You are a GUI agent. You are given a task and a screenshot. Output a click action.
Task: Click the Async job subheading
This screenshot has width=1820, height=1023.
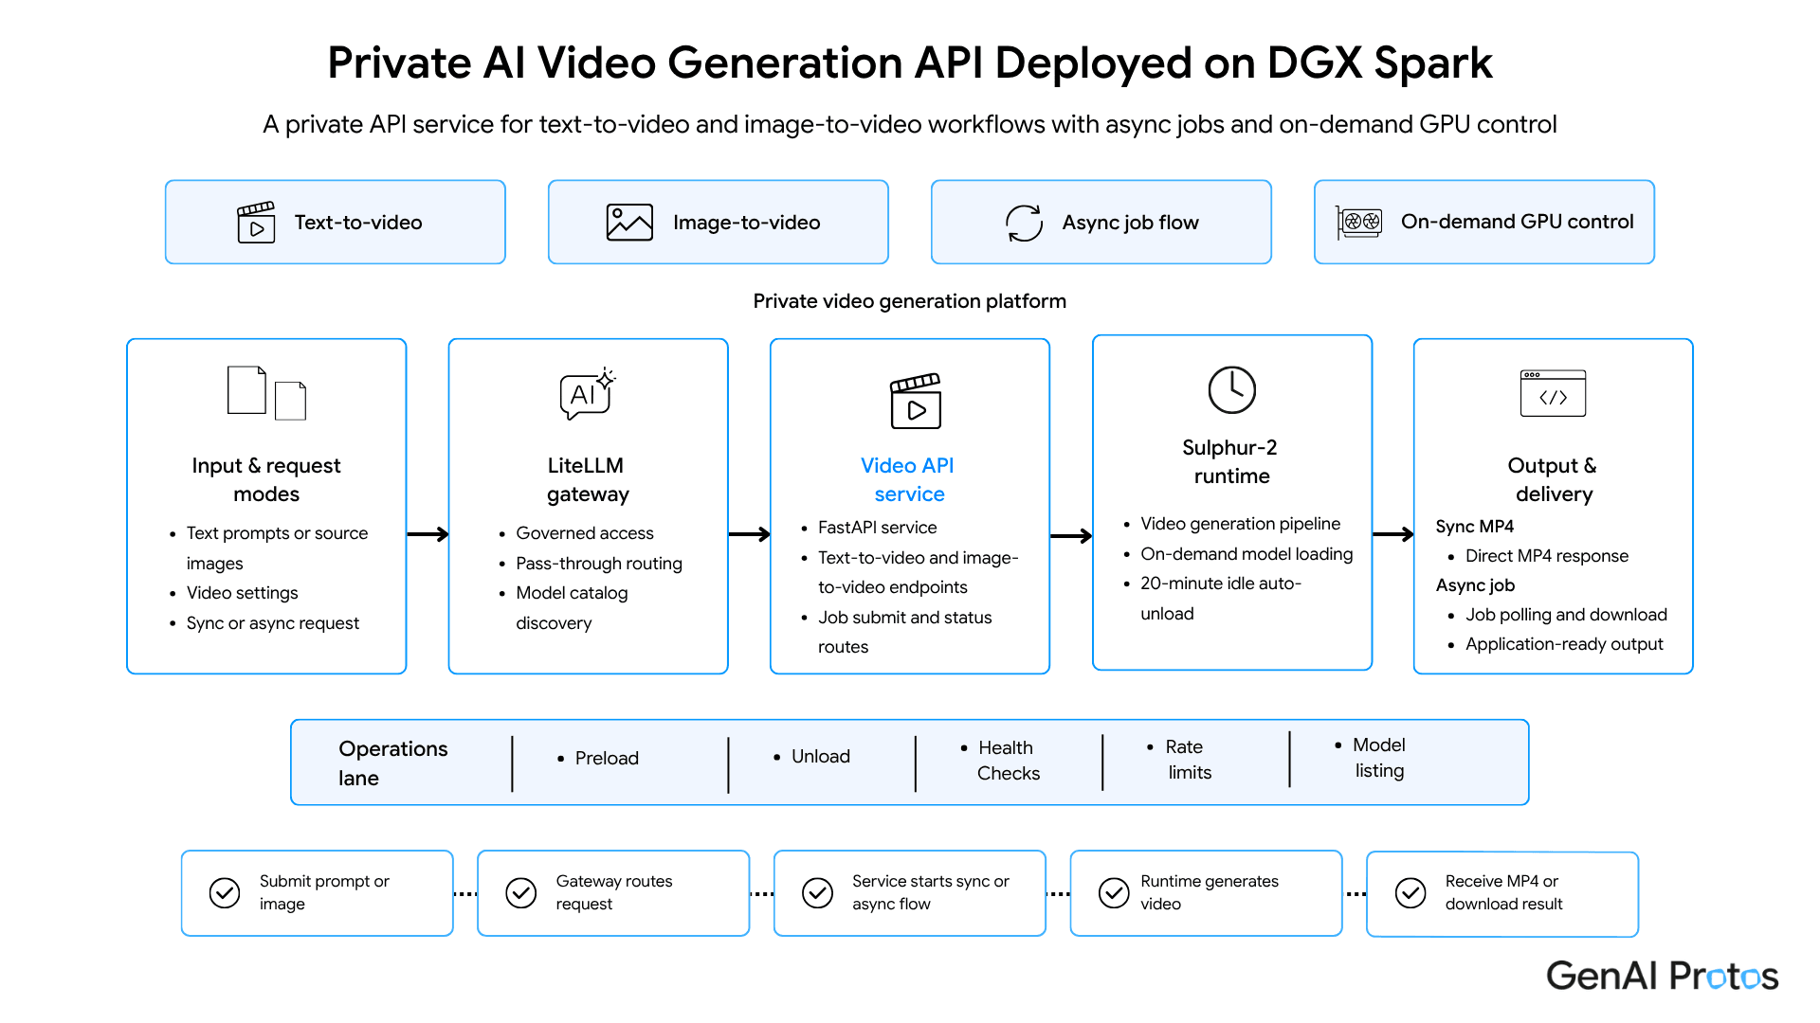(1475, 584)
